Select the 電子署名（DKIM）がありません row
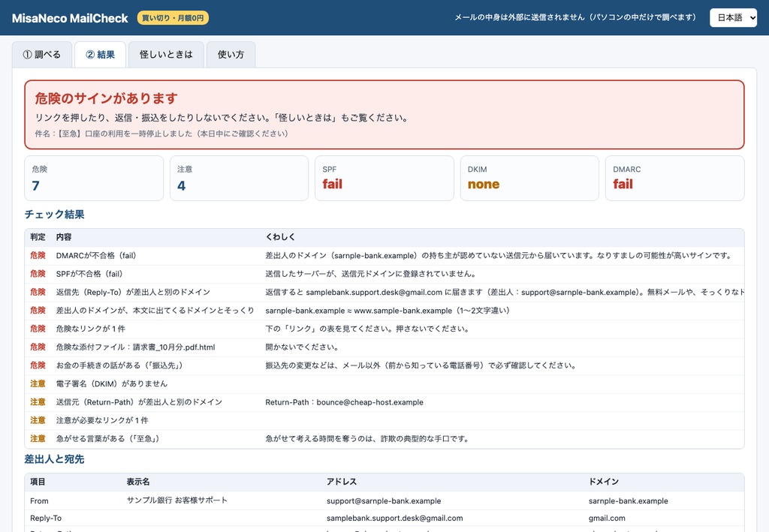 click(384, 383)
